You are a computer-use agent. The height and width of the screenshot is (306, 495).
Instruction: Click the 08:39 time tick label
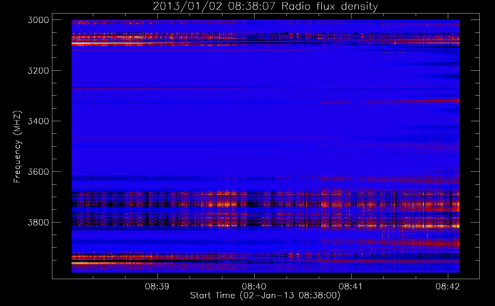(157, 287)
